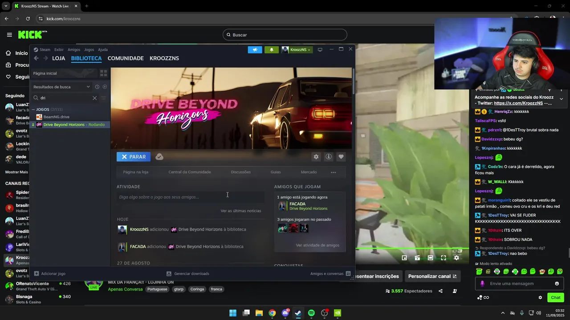The height and width of the screenshot is (320, 570).
Task: Open Spotify from the taskbar
Action: (x=311, y=313)
